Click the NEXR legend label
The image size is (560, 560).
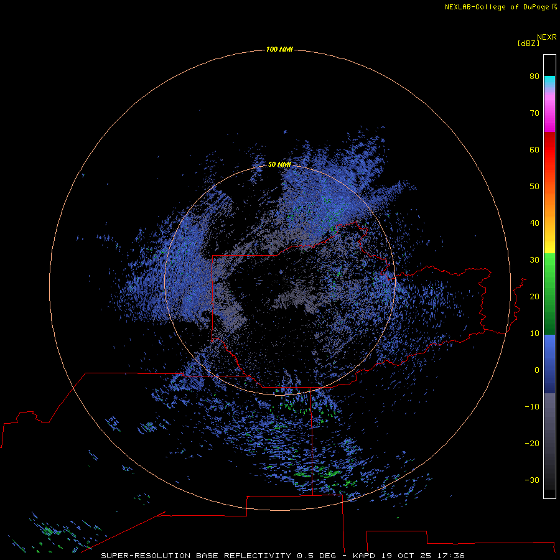click(547, 37)
